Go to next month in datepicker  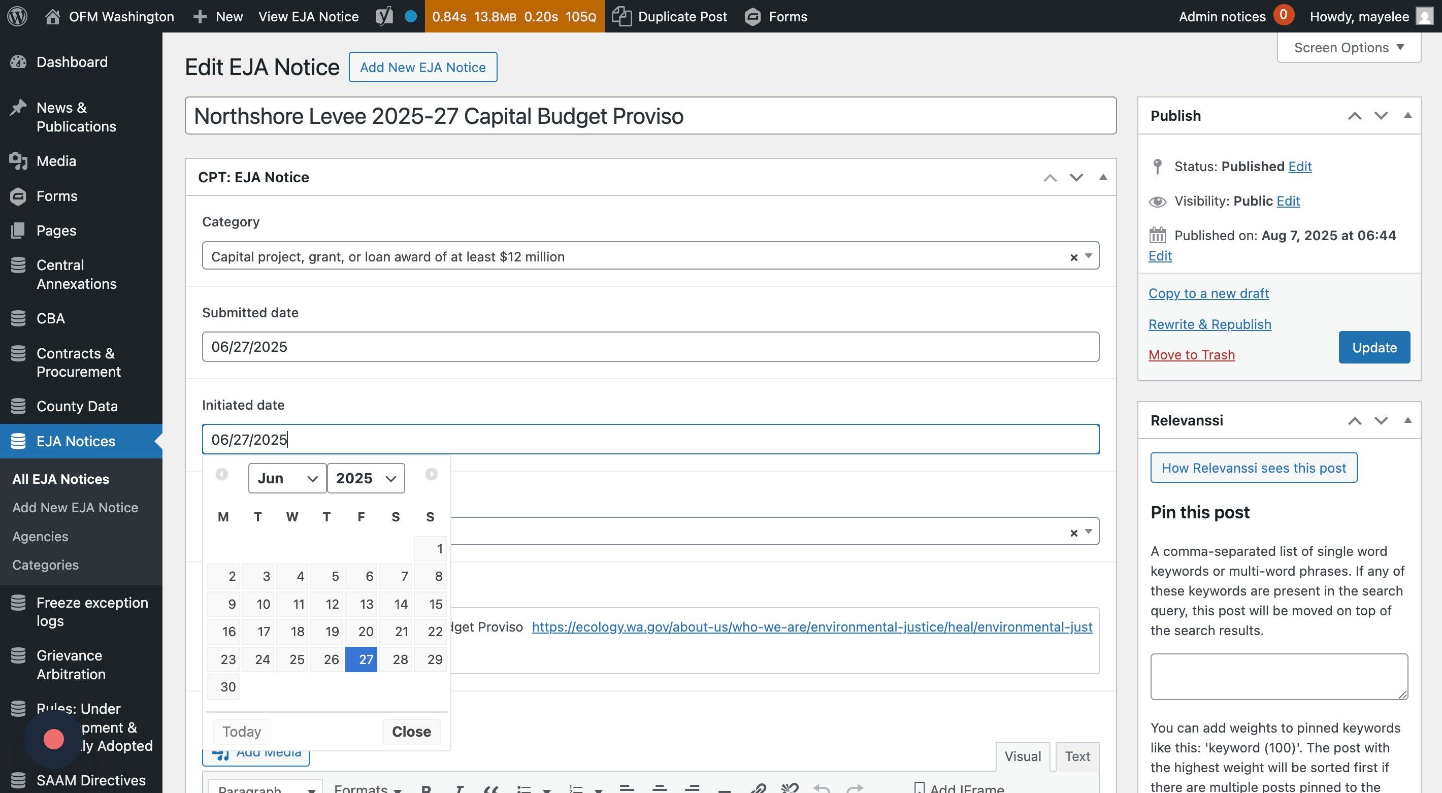[431, 475]
